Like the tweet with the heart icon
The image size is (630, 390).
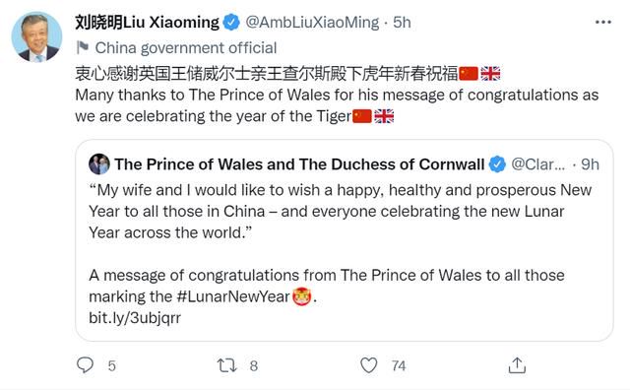tap(368, 365)
